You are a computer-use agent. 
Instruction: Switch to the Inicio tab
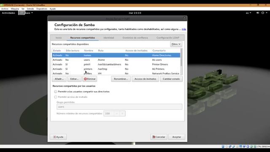coord(59,38)
